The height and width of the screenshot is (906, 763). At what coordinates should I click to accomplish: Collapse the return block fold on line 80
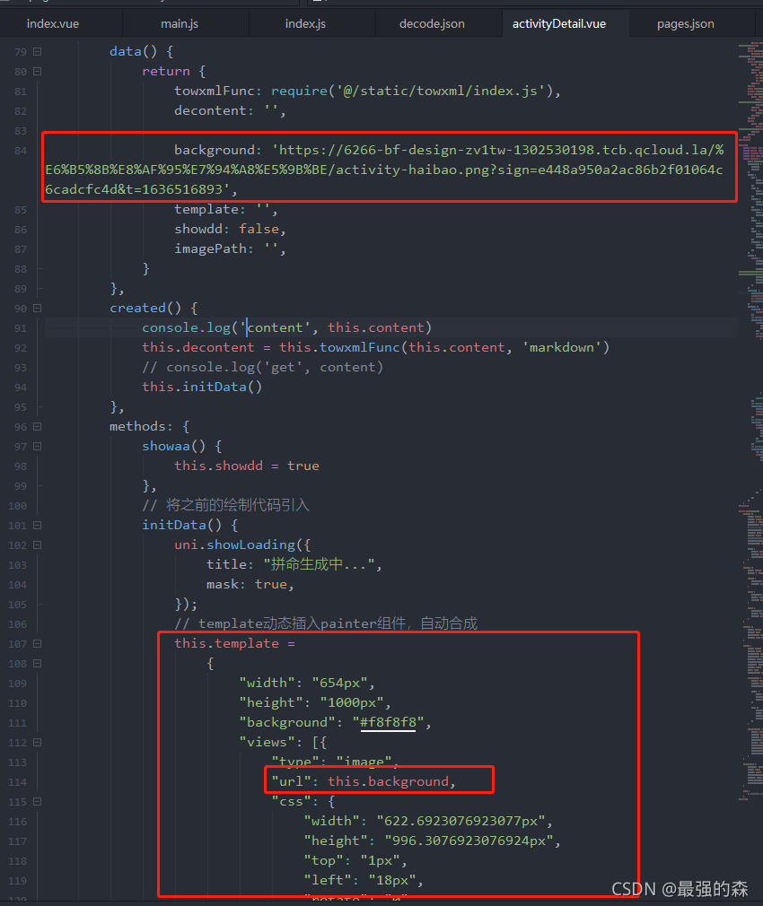[37, 71]
